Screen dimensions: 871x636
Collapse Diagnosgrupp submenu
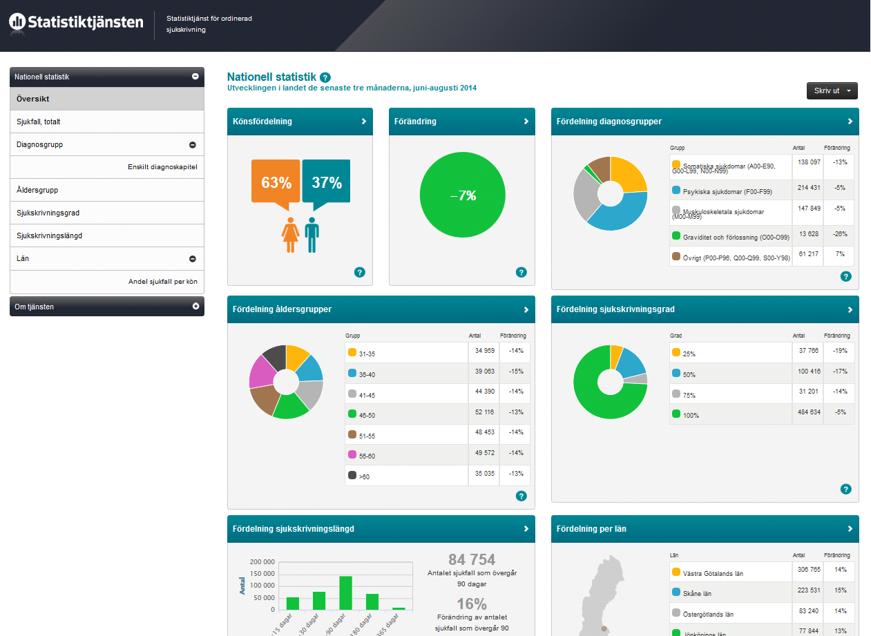pos(193,145)
